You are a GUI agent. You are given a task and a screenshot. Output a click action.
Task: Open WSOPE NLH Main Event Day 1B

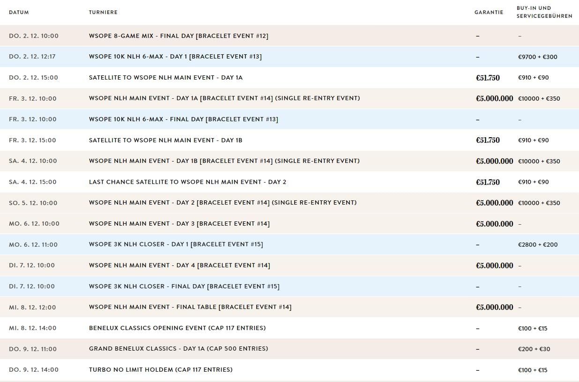[x=224, y=161]
